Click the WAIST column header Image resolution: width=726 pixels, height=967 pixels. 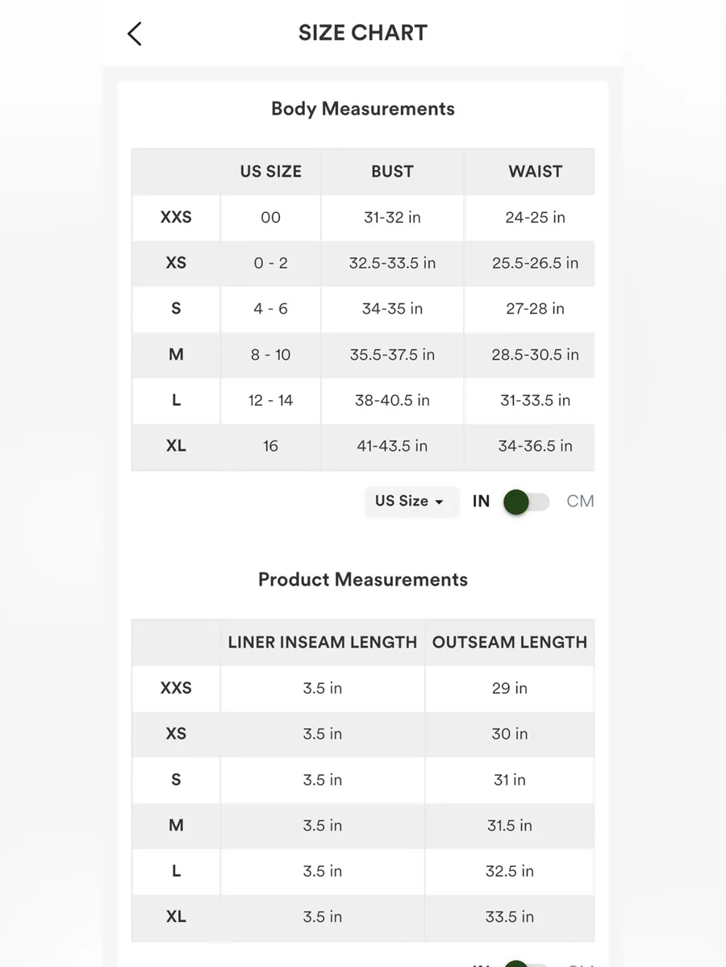(536, 172)
